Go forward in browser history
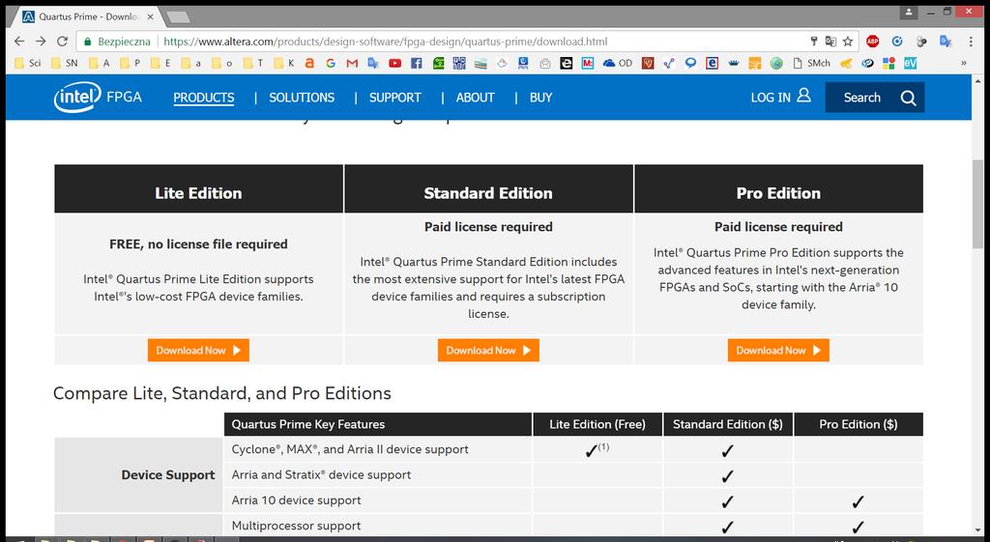 [41, 42]
